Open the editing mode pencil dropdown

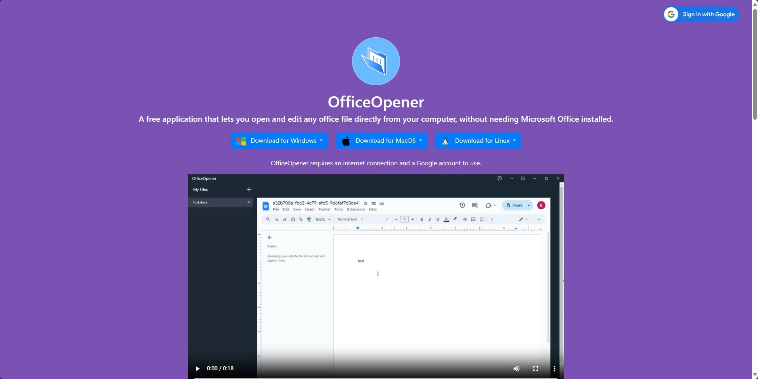[x=523, y=219]
